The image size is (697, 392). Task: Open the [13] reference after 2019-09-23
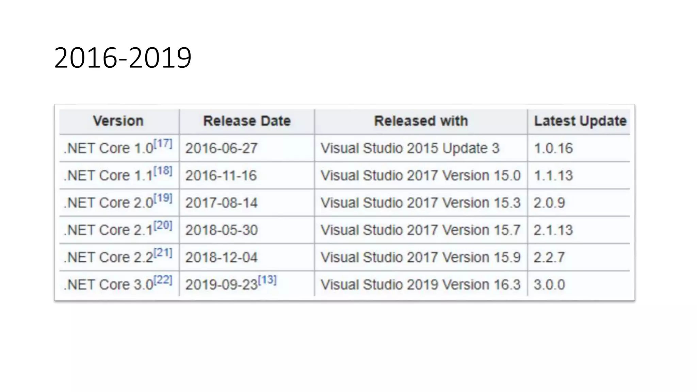(x=268, y=280)
